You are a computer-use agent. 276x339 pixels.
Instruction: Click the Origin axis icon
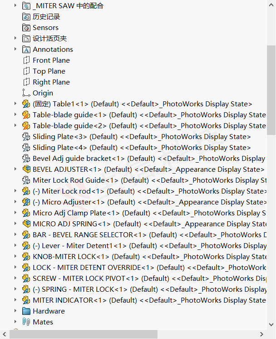point(26,93)
